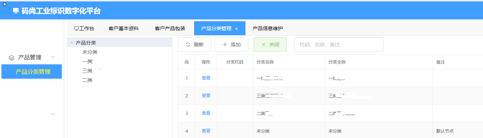Click the 添加 add button
This screenshot has height=138, width=483.
pyautogui.click(x=231, y=45)
